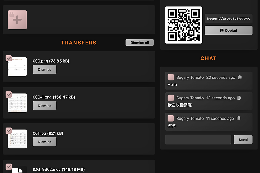
Task: Copy the 謝謝 chat message
Action: click(x=238, y=118)
